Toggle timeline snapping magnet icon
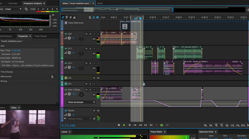 pyautogui.click(x=97, y=17)
